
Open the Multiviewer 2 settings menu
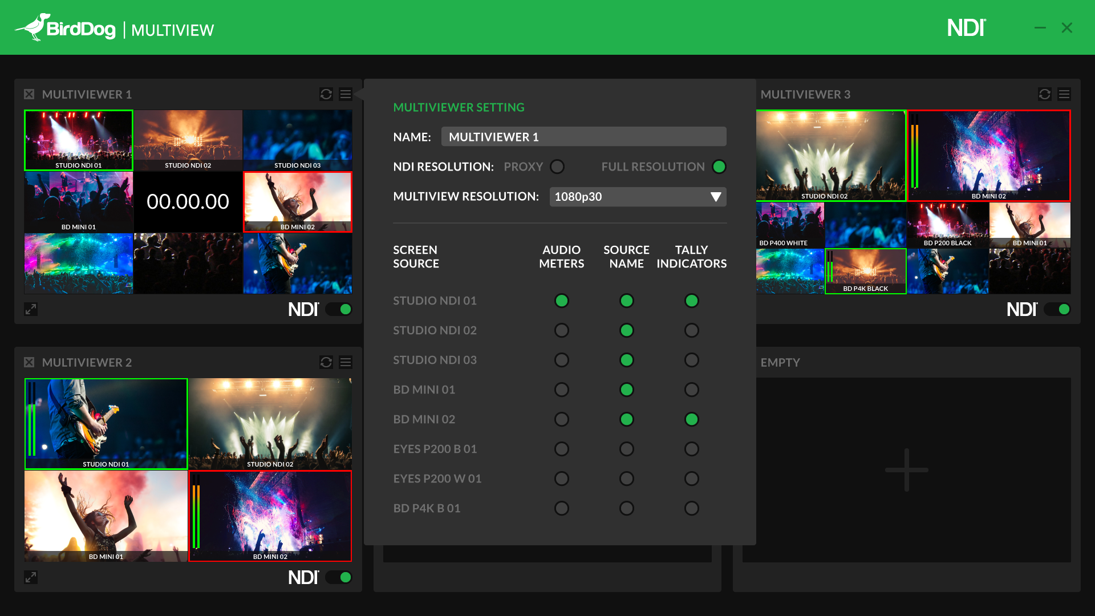point(346,362)
